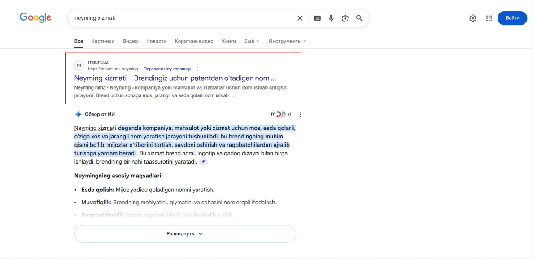Screen dimensions: 533x259
Task: Click the AI overview sparkle icon
Action: [x=78, y=114]
